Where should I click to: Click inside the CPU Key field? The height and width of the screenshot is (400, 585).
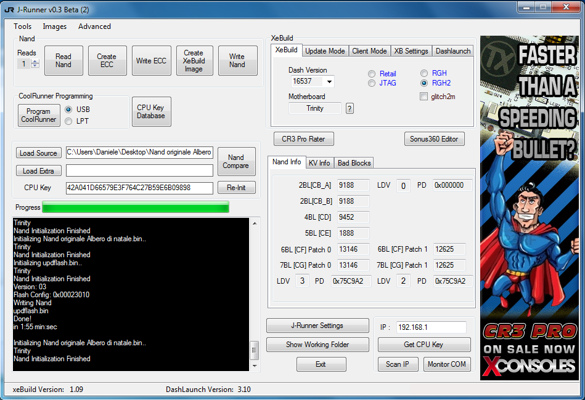point(139,188)
